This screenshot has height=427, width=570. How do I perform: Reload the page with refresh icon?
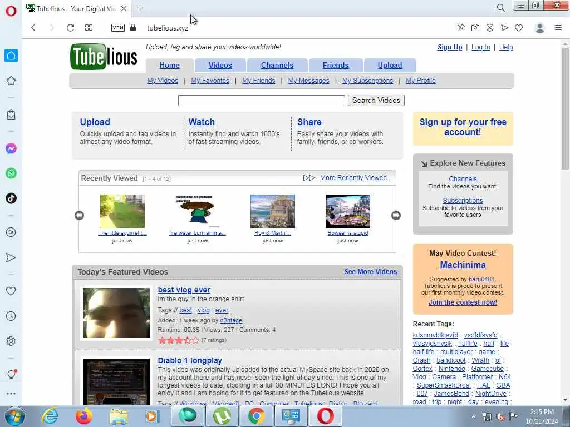point(70,28)
